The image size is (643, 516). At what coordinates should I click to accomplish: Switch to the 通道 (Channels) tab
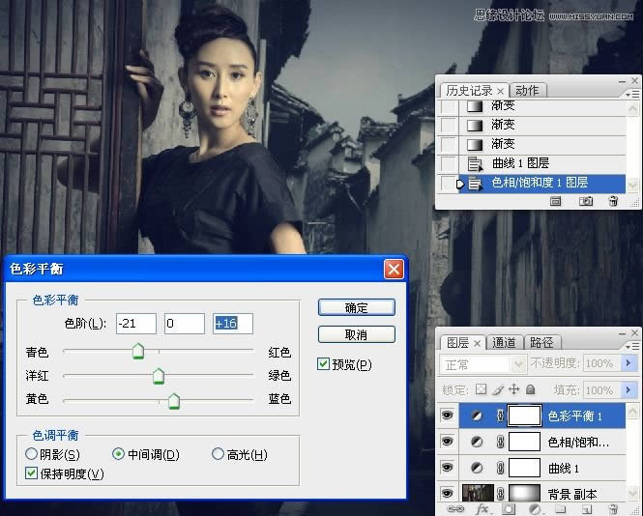(x=504, y=342)
